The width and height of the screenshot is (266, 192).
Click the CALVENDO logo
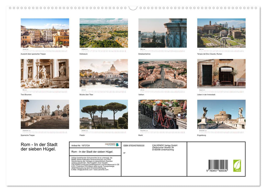point(112,145)
